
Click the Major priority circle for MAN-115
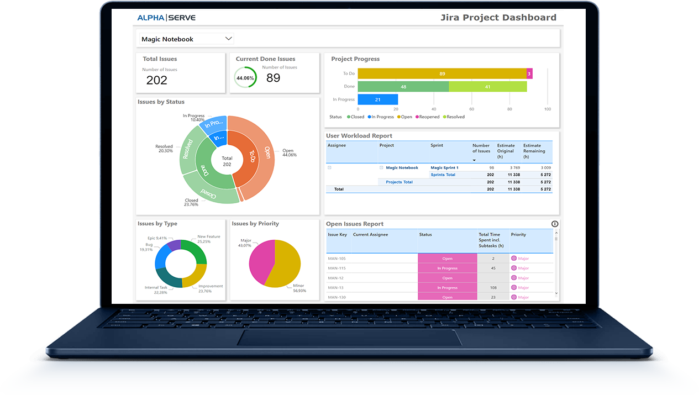[514, 268]
